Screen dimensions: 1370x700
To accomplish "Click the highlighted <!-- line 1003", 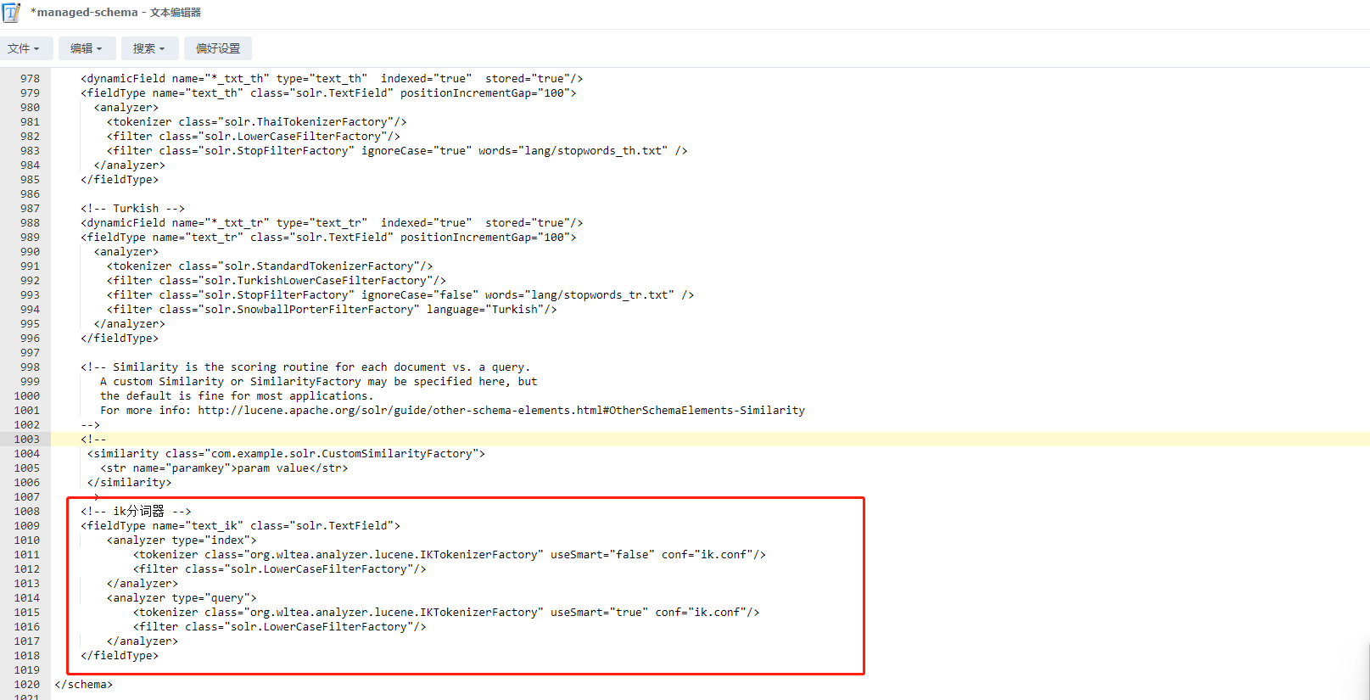I will [93, 440].
